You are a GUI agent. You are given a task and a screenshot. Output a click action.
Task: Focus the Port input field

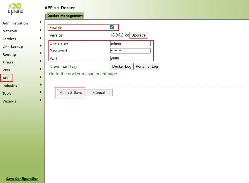pyautogui.click(x=121, y=58)
